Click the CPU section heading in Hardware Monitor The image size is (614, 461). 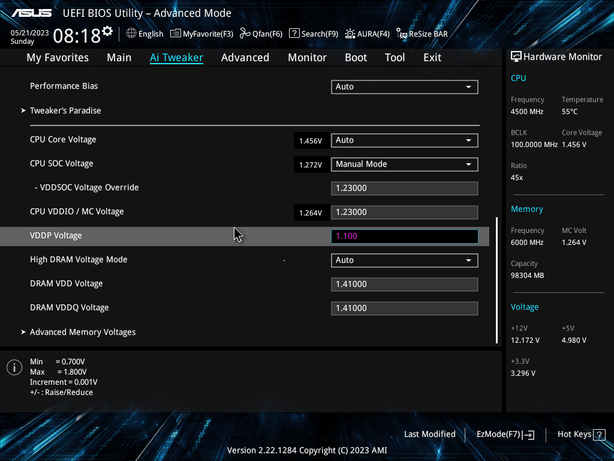coord(519,78)
